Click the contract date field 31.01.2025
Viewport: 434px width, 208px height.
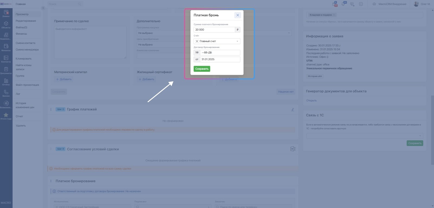[220, 59]
